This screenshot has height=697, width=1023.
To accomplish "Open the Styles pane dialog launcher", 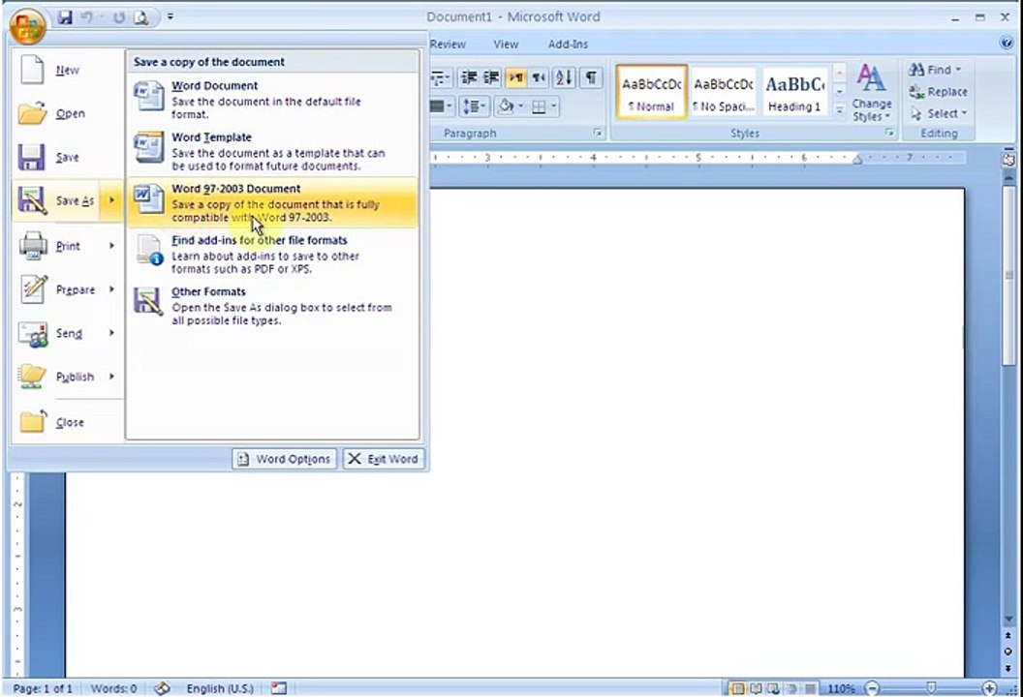I will tap(888, 133).
